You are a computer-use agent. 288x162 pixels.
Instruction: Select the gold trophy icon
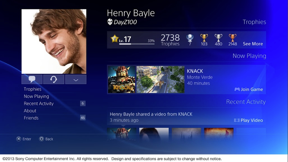click(x=204, y=38)
